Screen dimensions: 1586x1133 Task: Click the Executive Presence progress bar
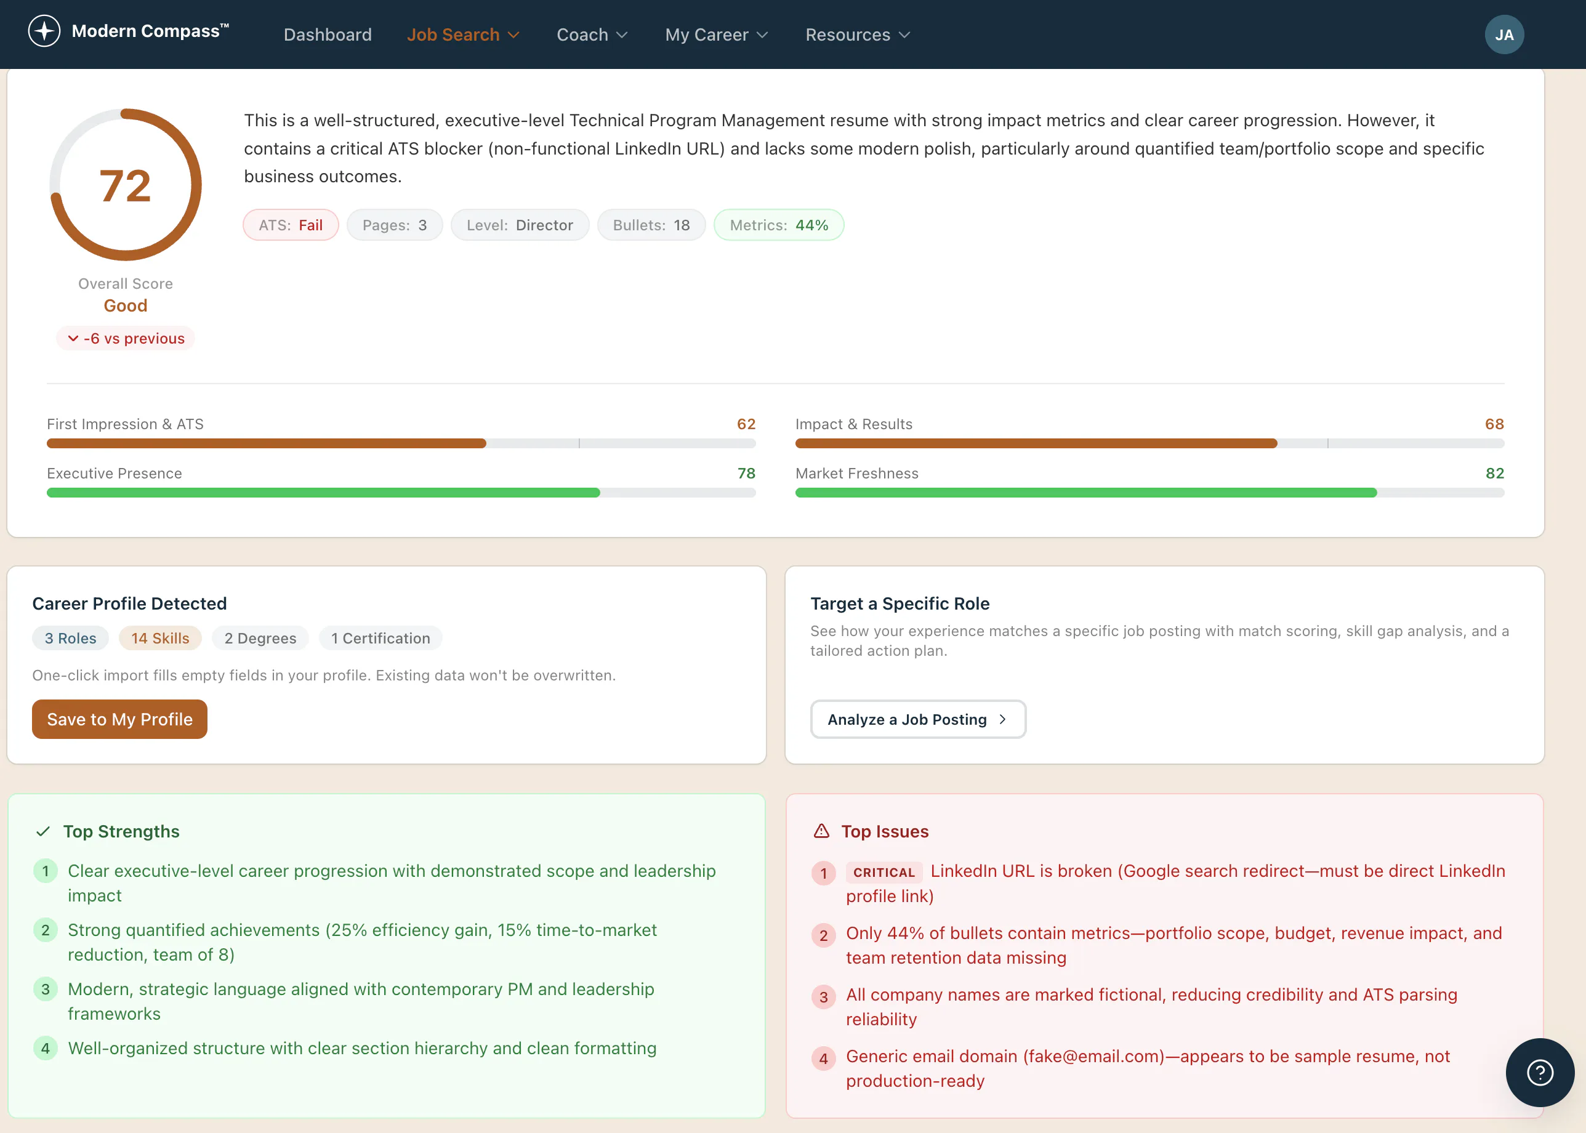point(401,493)
